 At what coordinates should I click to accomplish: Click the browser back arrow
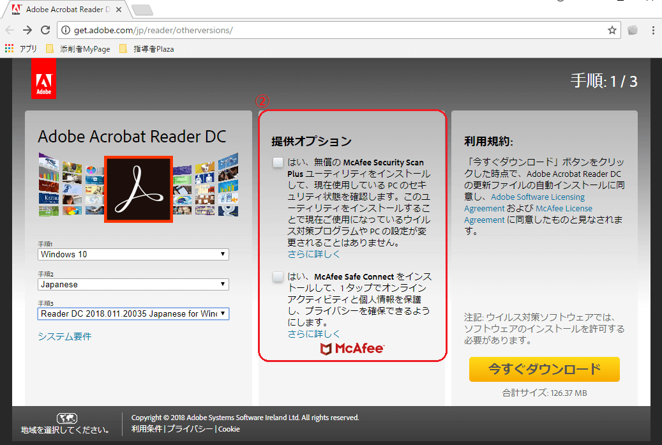[x=10, y=30]
